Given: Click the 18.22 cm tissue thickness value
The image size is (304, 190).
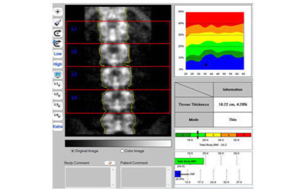Looking at the screenshot, I should [x=233, y=105].
